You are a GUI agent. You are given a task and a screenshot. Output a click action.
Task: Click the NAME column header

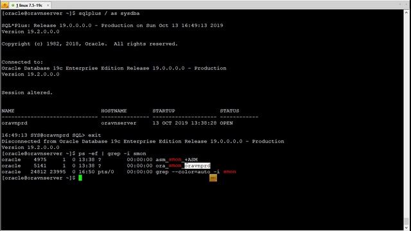pyautogui.click(x=8, y=111)
